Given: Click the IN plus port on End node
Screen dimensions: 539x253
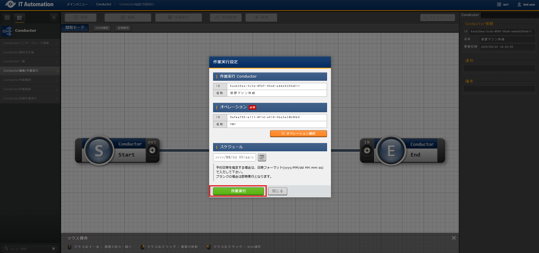Looking at the screenshot, I should [x=367, y=151].
